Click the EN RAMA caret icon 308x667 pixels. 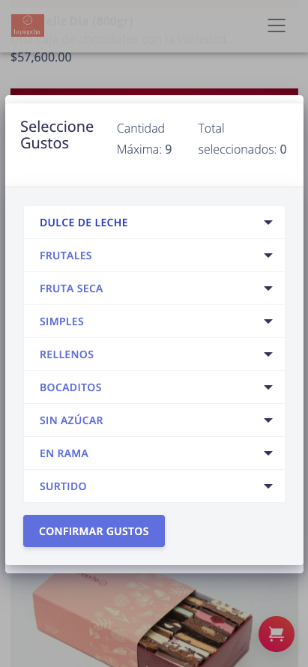pyautogui.click(x=268, y=453)
